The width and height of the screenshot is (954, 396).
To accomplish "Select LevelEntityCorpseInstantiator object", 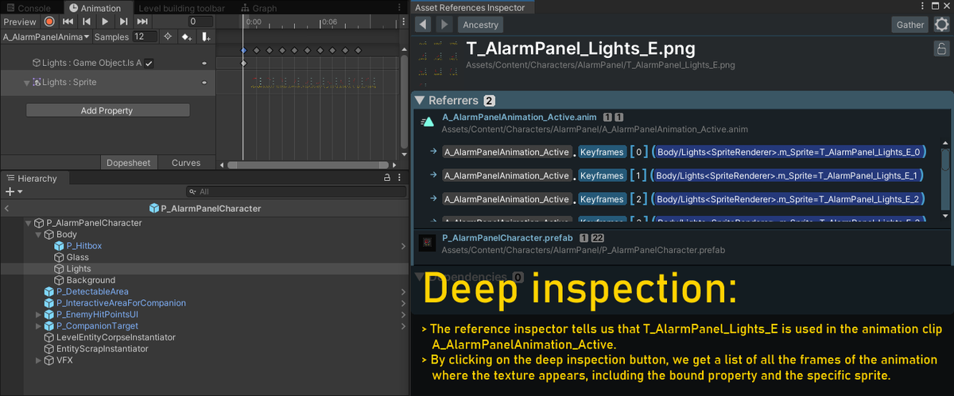I will tap(110, 337).
